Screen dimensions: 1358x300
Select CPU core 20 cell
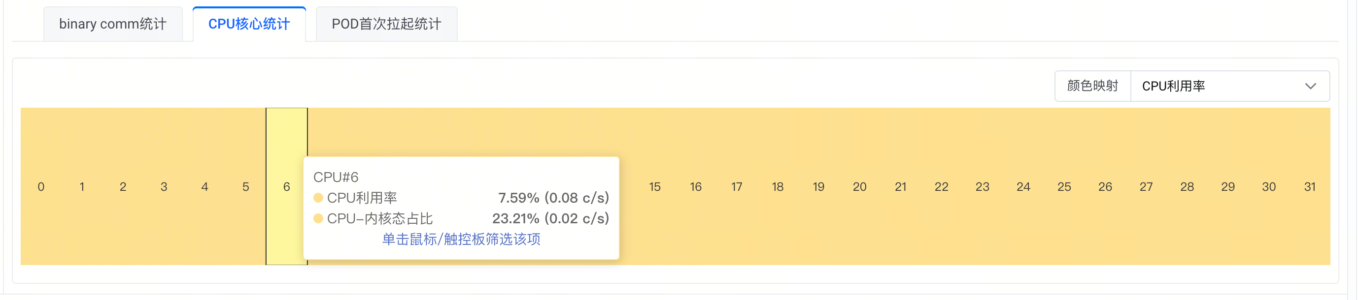click(859, 187)
